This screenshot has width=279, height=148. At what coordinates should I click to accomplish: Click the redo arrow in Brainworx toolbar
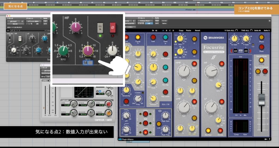point(156,31)
